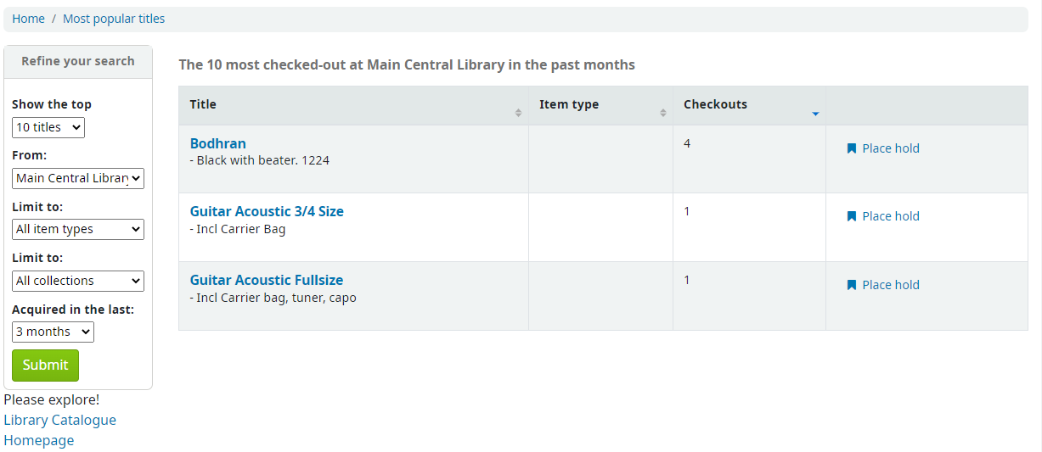Click the bookmark icon for Guitar Acoustic 3/4 Size

852,216
